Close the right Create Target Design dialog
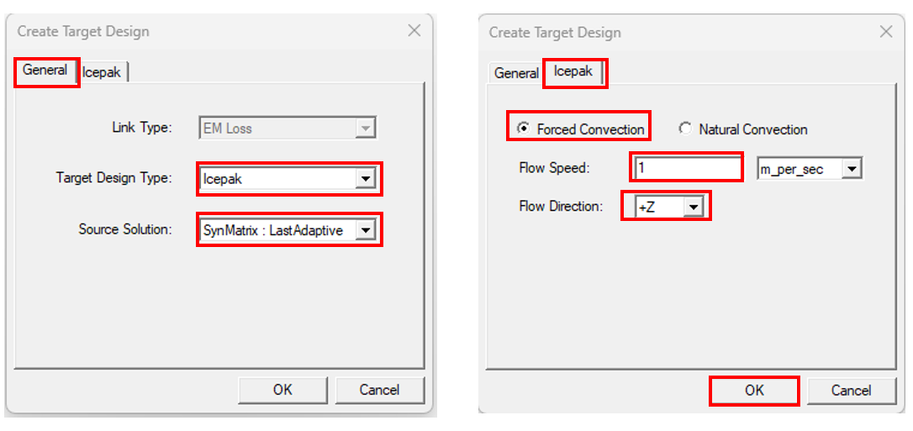913x431 pixels. tap(885, 31)
